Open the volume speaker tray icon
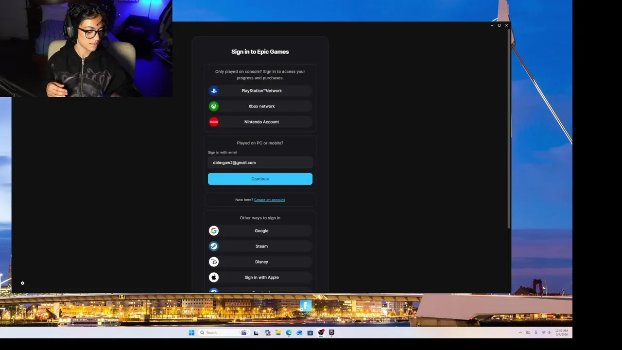This screenshot has width=622, height=350. coord(549,332)
